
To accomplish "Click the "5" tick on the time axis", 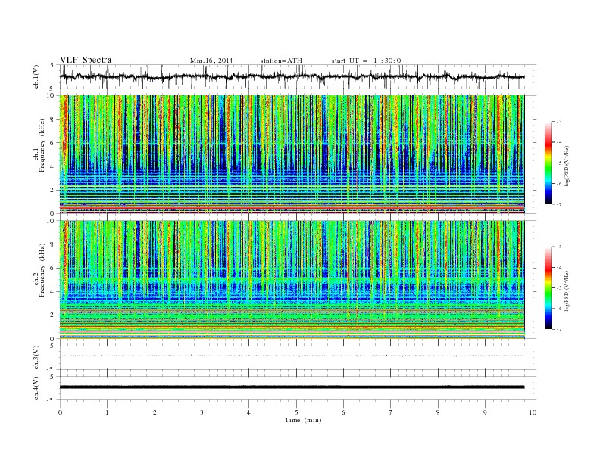I will 296,412.
